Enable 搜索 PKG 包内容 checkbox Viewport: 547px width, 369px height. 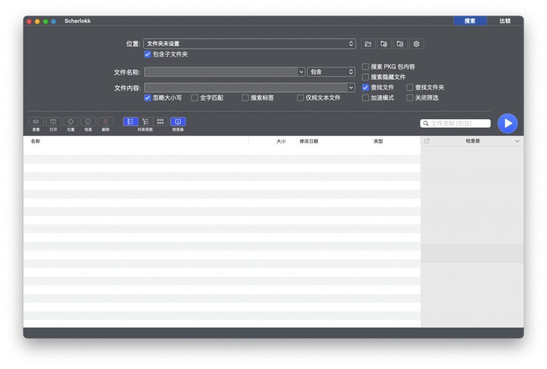(x=365, y=67)
